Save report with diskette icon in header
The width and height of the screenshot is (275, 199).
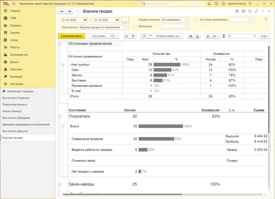[237, 11]
